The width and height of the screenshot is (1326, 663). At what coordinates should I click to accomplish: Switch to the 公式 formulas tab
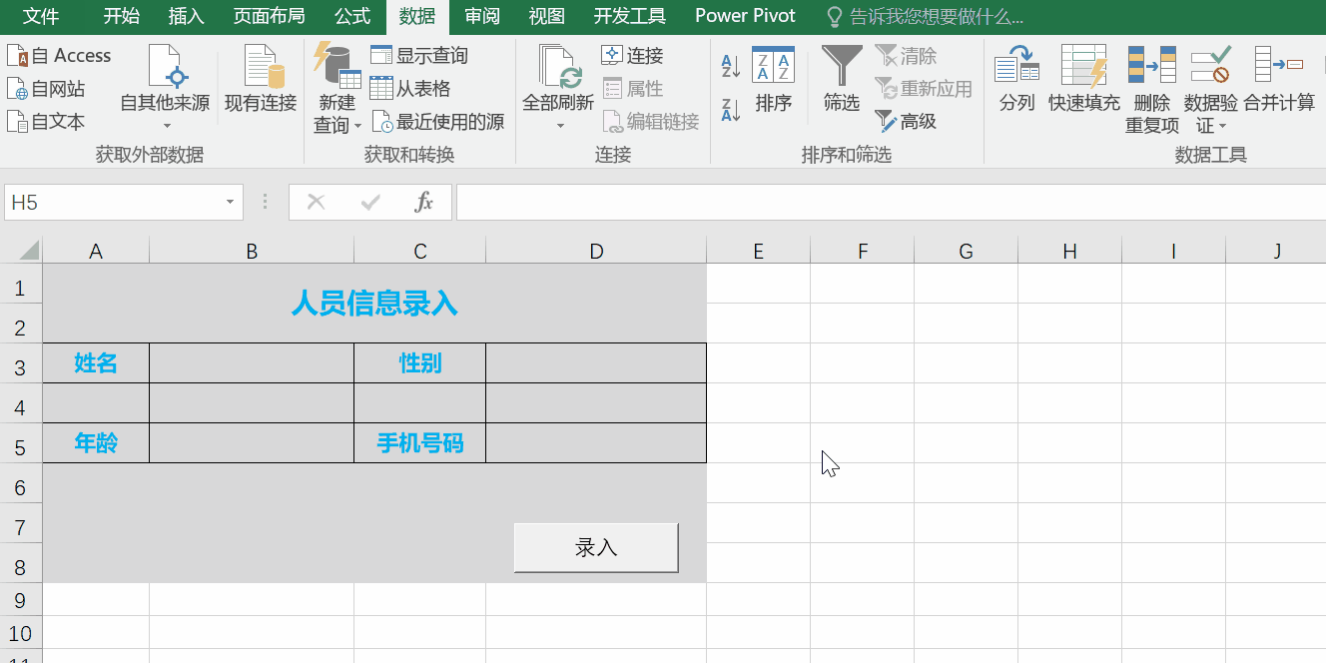click(x=352, y=16)
